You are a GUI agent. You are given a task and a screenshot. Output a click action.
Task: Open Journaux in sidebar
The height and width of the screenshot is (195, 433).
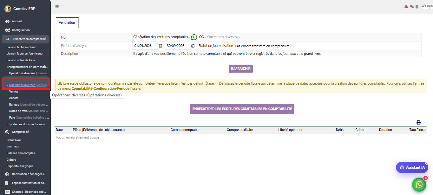pyautogui.click(x=13, y=146)
